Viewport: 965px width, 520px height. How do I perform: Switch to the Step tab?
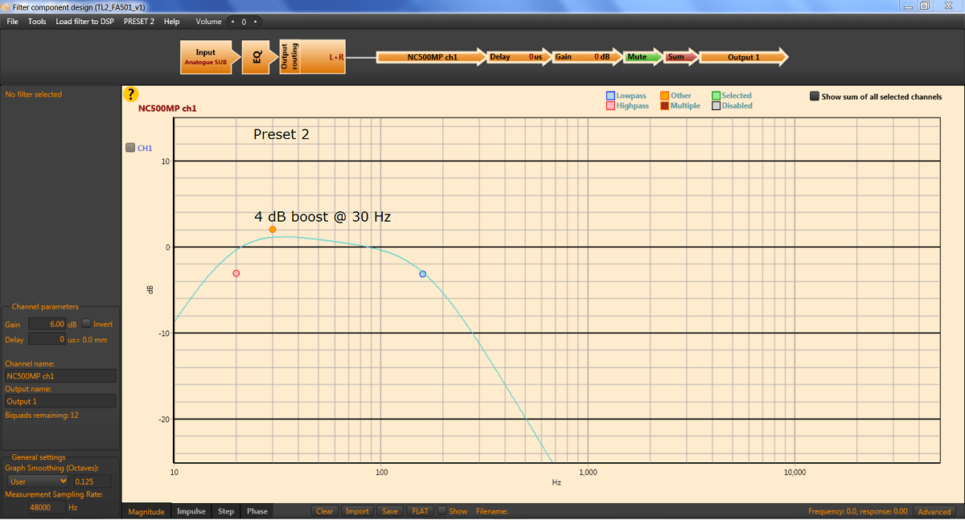(x=226, y=511)
